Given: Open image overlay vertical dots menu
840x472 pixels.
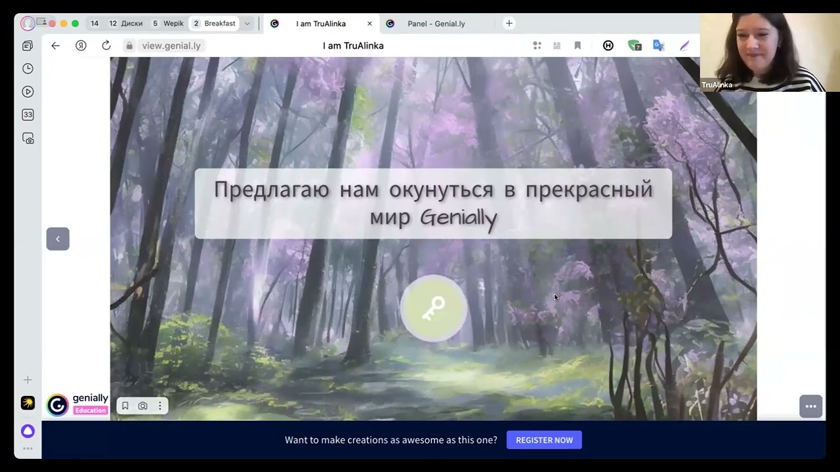Looking at the screenshot, I should [159, 406].
